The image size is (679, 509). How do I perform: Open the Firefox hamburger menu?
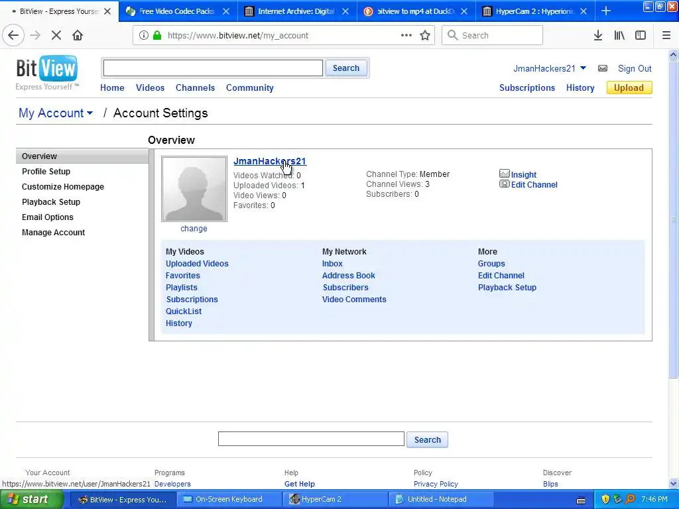[x=666, y=36]
